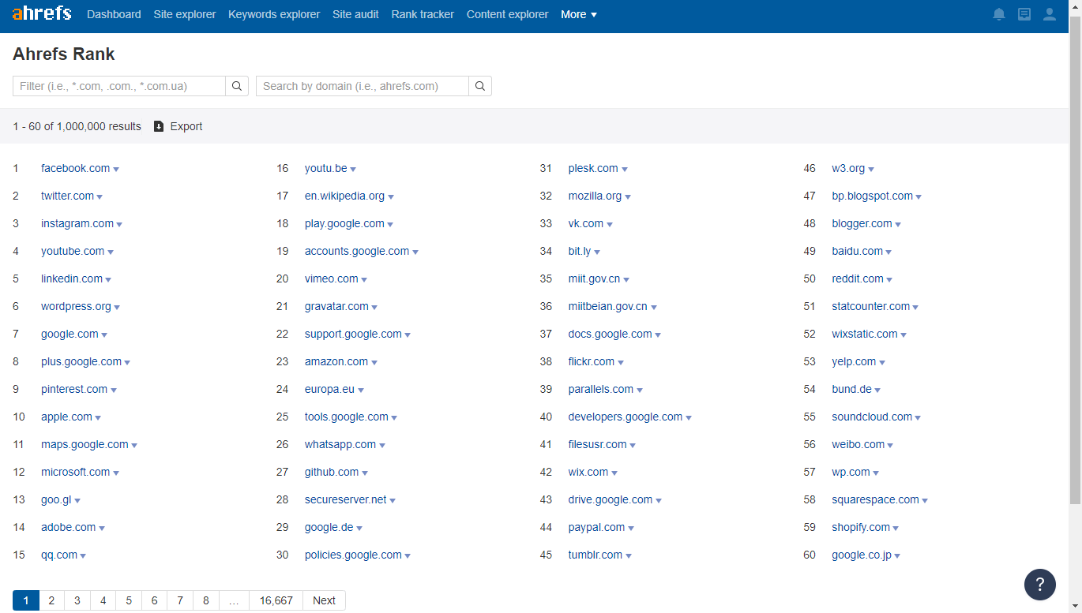Image resolution: width=1082 pixels, height=613 pixels.
Task: Select page 8 in pagination
Action: tap(206, 600)
